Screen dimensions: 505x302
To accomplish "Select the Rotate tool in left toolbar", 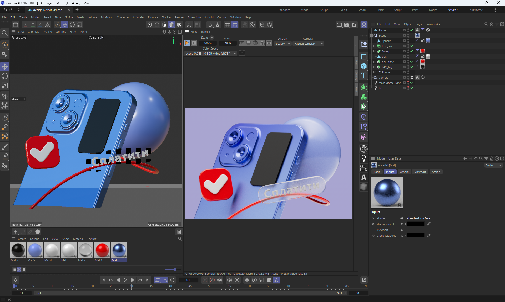I will click(5, 76).
